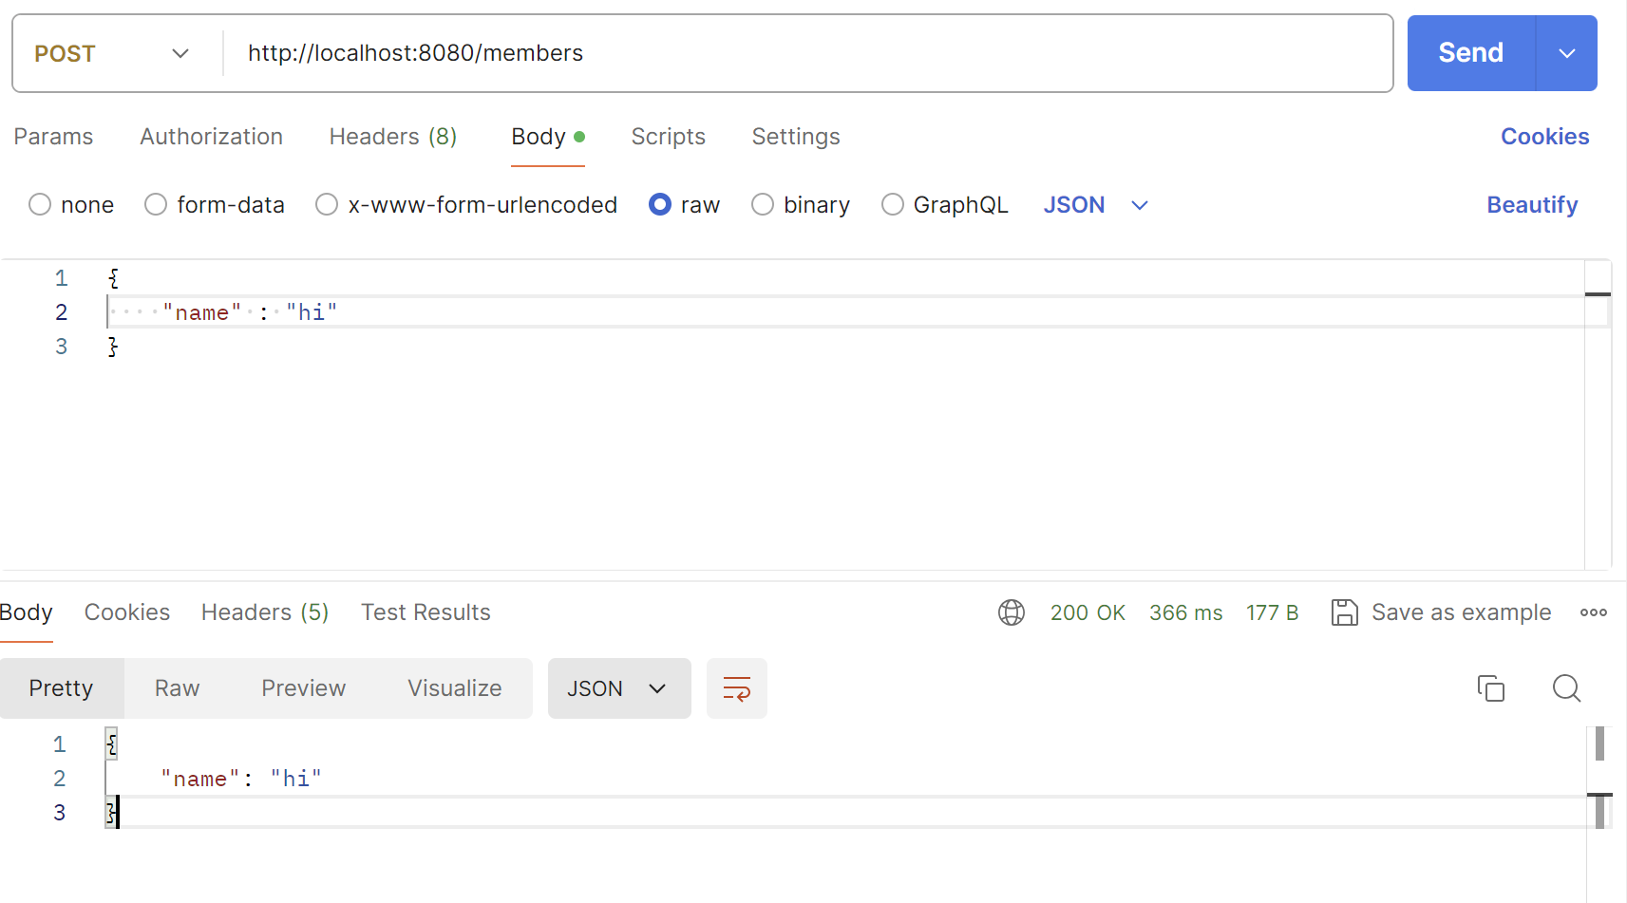
Task: Select the 'form-data' radio button
Action: coord(156,205)
